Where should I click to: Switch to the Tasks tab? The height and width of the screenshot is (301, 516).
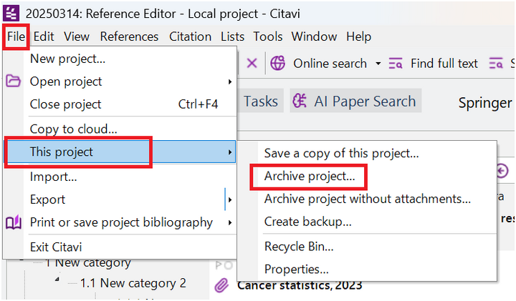[x=261, y=101]
